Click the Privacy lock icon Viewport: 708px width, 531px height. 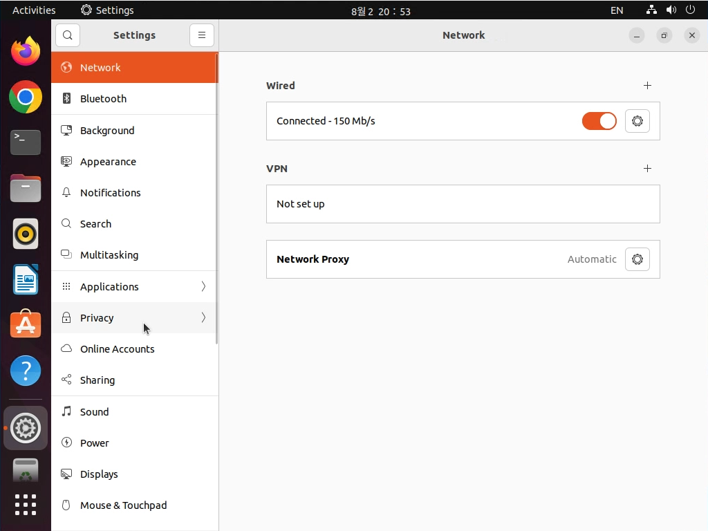pos(66,317)
